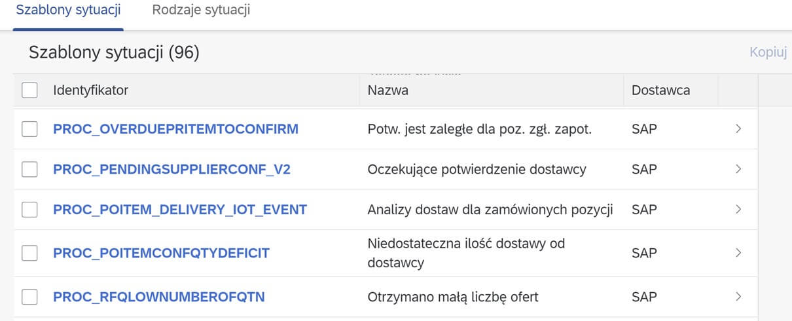
Task: Open details arrow for PROC_POITEMCONFQTYDEFICIT row
Action: (738, 253)
